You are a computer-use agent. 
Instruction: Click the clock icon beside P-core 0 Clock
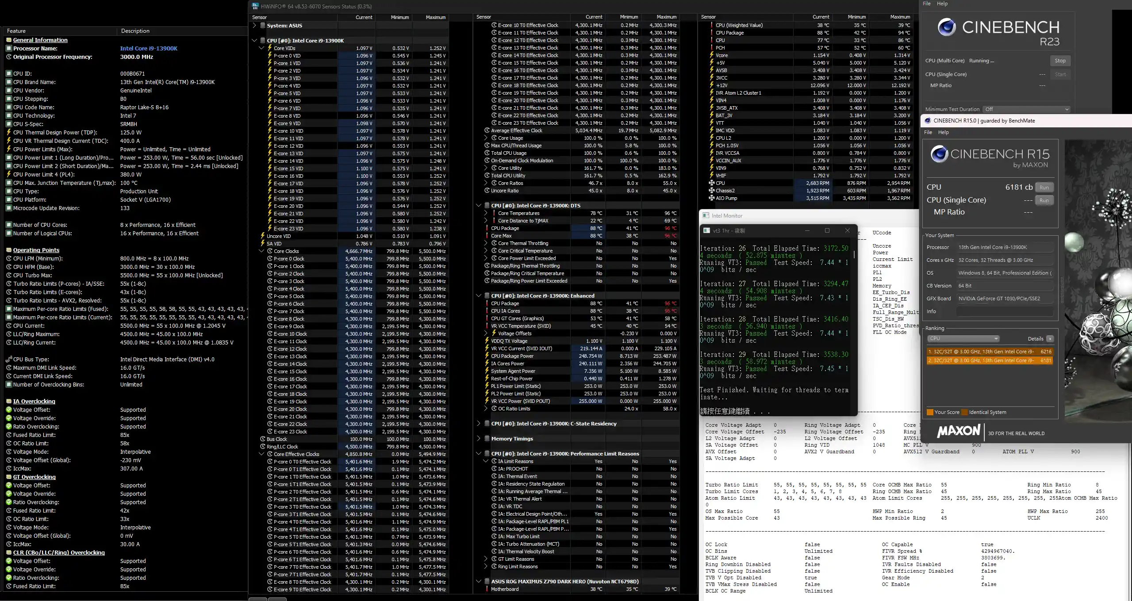[x=269, y=259]
